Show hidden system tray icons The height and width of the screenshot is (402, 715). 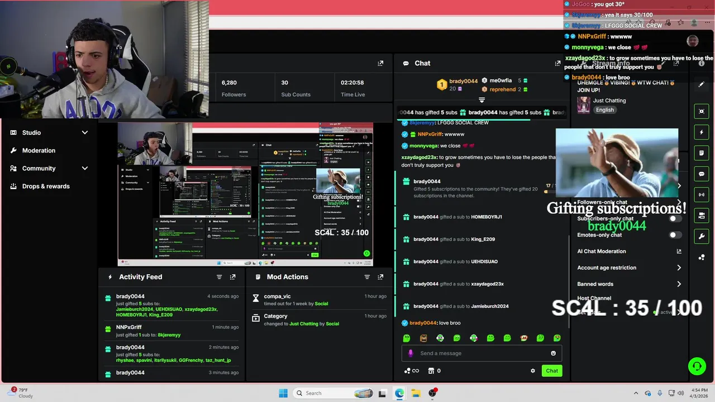tap(636, 393)
